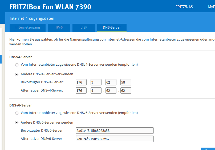Click the preferred DNSv4 octet field showing 58

(126, 82)
